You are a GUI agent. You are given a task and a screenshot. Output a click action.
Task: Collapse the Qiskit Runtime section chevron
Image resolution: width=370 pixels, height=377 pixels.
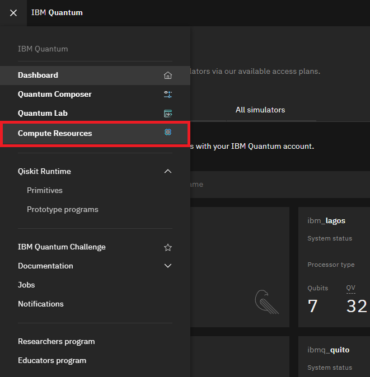pos(167,171)
